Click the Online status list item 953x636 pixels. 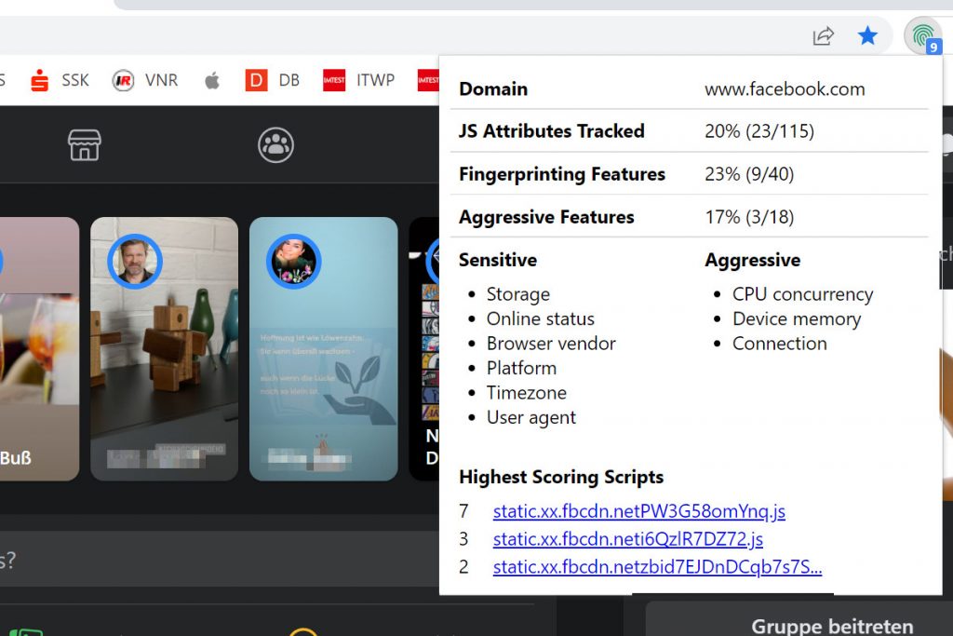coord(541,318)
